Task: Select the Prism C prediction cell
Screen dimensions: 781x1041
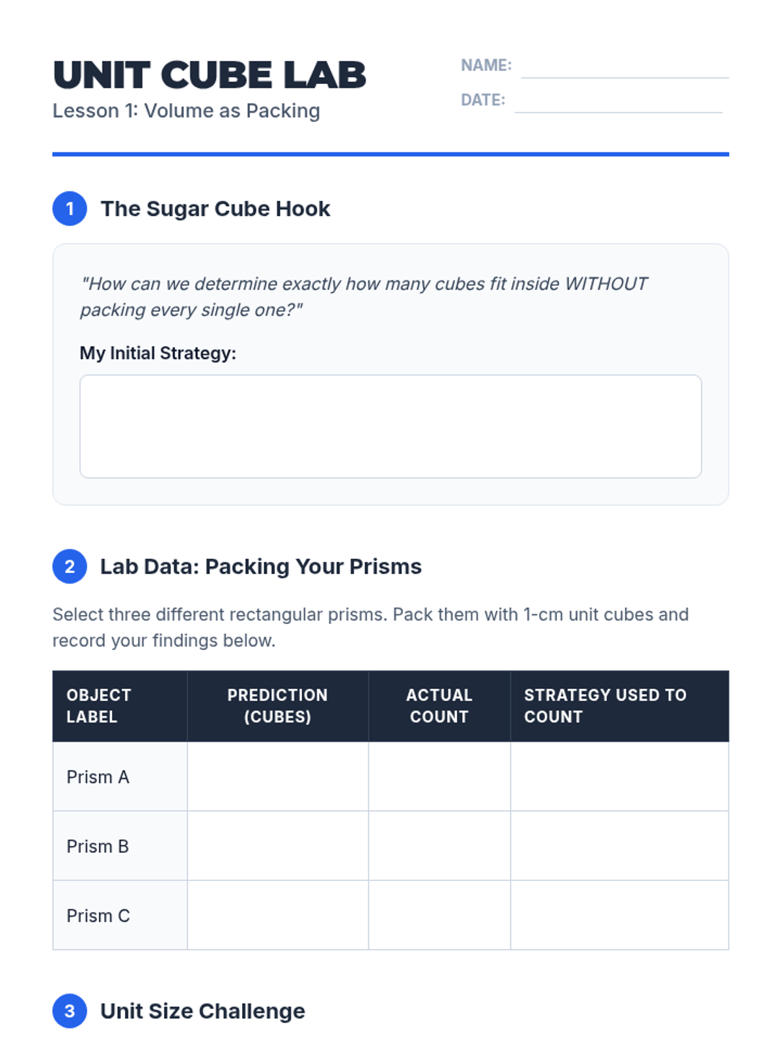Action: point(278,915)
